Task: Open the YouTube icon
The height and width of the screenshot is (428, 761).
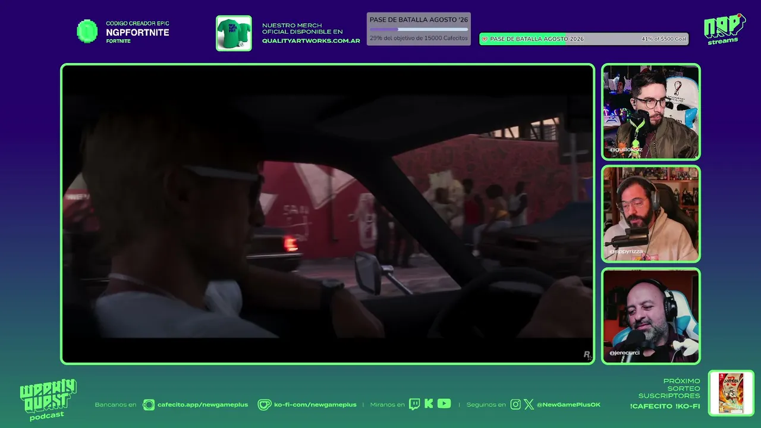Action: [444, 404]
